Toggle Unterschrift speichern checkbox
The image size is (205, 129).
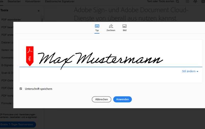(20, 89)
